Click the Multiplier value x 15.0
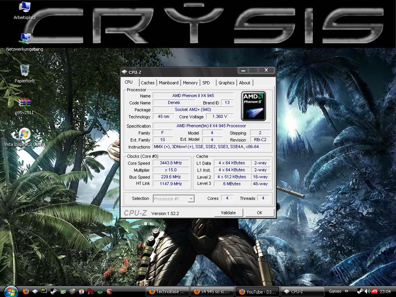396x297 pixels. click(x=171, y=170)
